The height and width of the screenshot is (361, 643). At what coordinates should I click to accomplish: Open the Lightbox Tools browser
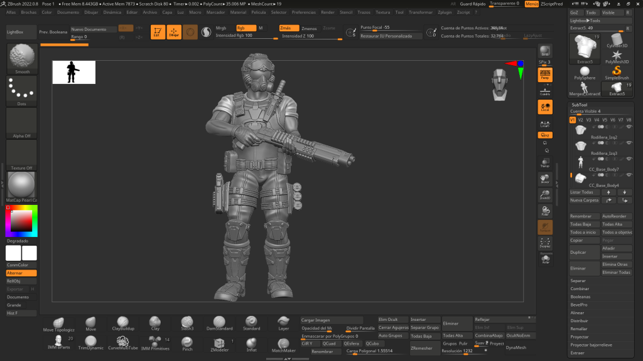(585, 21)
